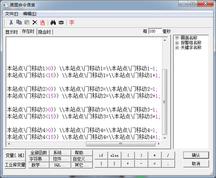The image size is (216, 178).
Task: Click the Cut scissors icon
Action: (x=11, y=22)
